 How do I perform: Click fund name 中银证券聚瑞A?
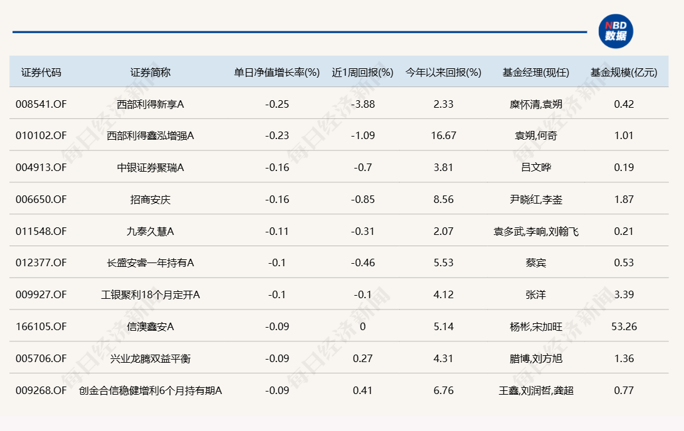click(150, 167)
